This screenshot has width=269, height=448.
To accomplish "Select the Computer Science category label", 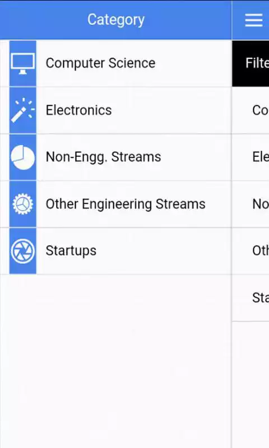I will pos(100,63).
